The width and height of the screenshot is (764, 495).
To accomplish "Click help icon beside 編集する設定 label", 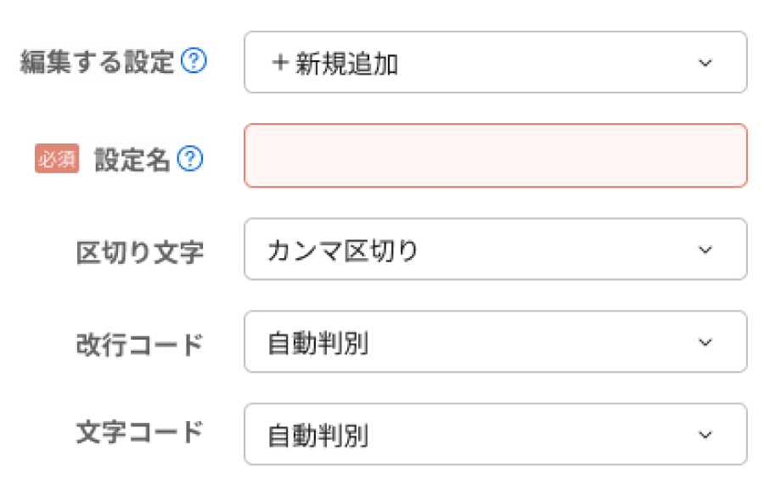I will point(194,62).
